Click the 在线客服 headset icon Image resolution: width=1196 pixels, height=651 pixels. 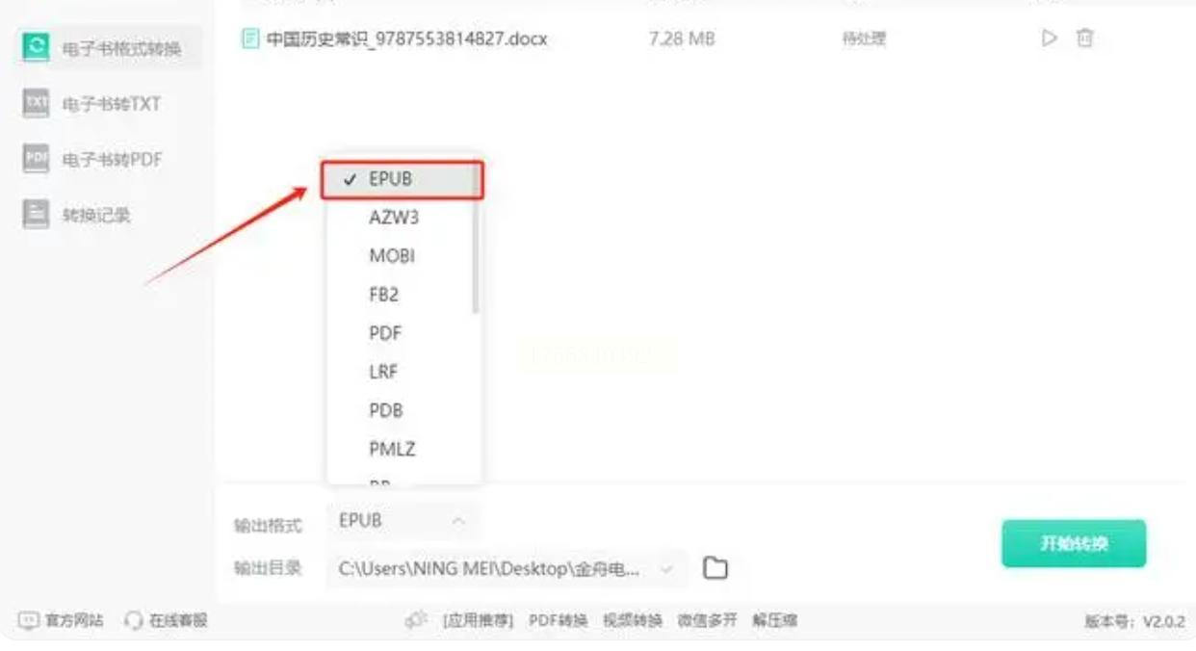tap(134, 621)
